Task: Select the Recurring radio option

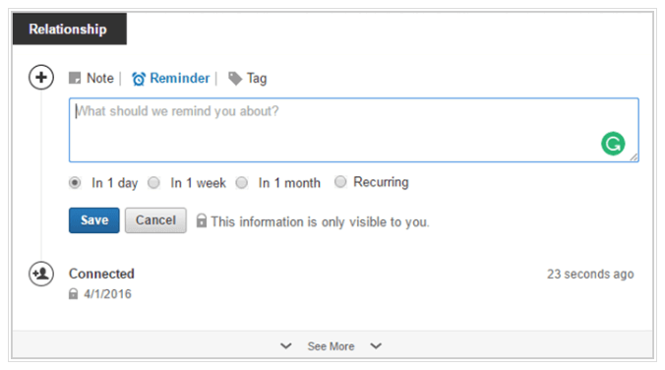Action: 340,182
